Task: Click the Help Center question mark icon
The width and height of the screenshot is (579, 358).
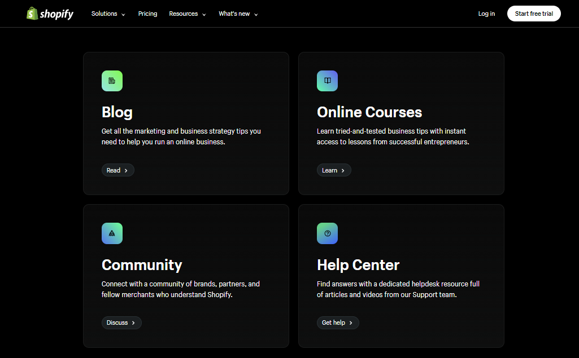Action: click(327, 233)
